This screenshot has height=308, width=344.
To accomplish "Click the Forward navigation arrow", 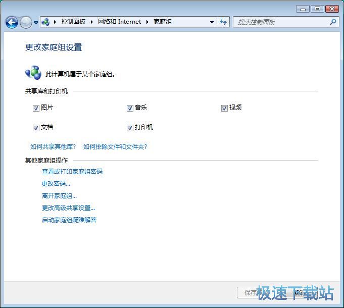I will pos(26,22).
